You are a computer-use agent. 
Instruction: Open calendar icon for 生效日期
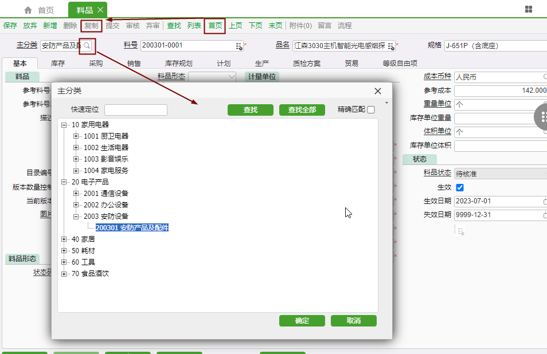[545, 202]
